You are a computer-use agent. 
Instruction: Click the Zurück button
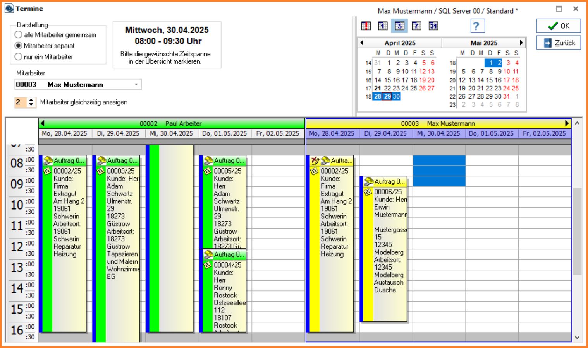click(x=558, y=43)
